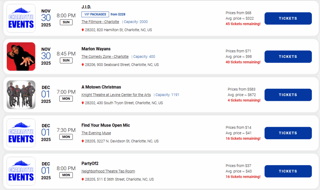Viewport: 320px width, 190px height.
Task: Click the map pin icon beside 3227 N. Davidson St
Action: pos(83,141)
